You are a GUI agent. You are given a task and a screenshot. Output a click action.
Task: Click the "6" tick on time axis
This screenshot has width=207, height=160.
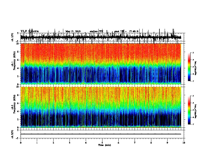tap(119, 143)
